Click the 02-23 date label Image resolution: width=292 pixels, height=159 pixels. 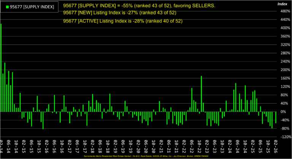207,146
